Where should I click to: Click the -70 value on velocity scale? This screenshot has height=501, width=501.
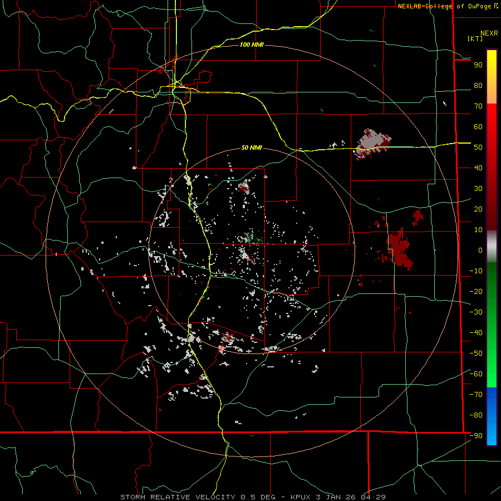click(476, 395)
